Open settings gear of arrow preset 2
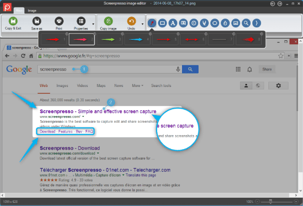Viewport: 303px width, 206px height. coord(95,34)
